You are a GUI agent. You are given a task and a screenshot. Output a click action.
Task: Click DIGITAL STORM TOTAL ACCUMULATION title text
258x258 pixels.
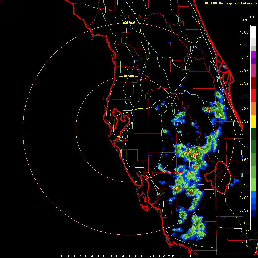coord(101,256)
